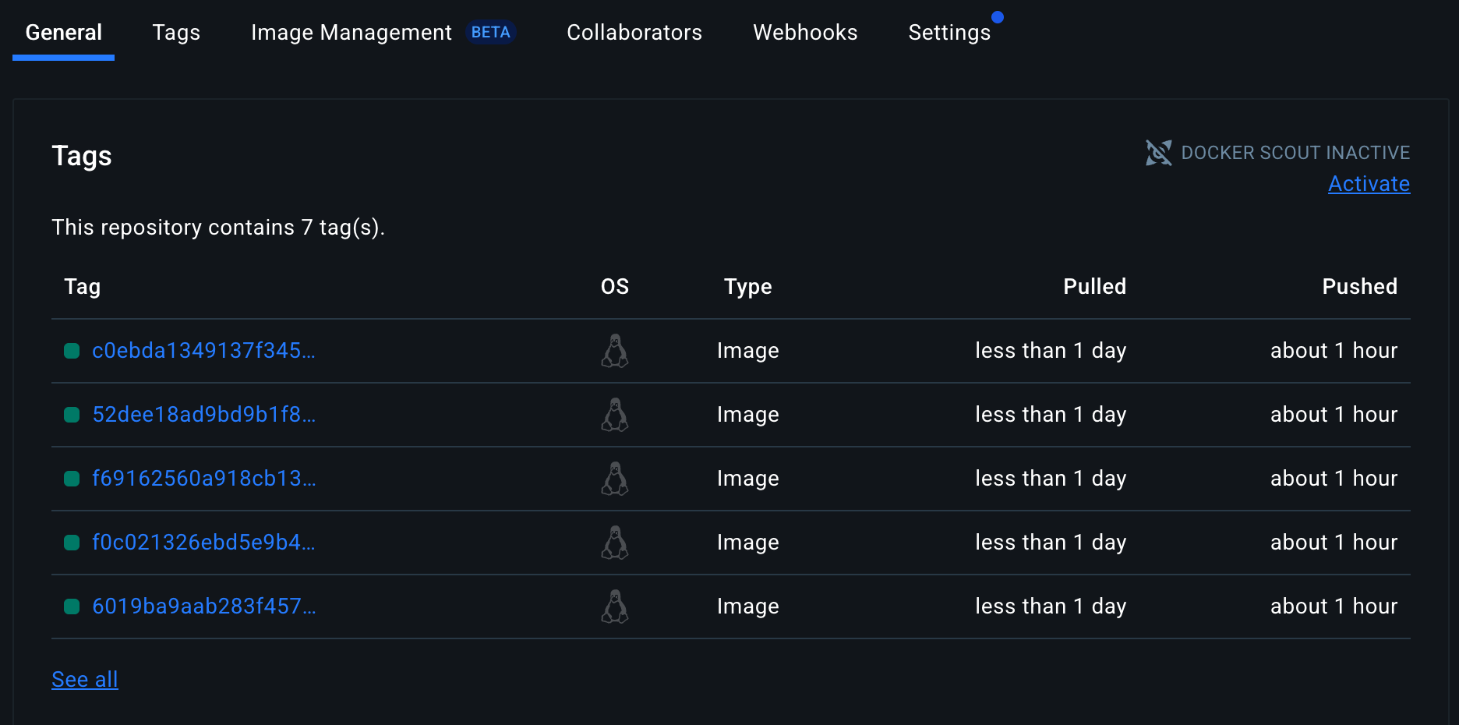This screenshot has width=1459, height=725.
Task: Open tag f69162560a918cb13
Action: click(x=204, y=479)
